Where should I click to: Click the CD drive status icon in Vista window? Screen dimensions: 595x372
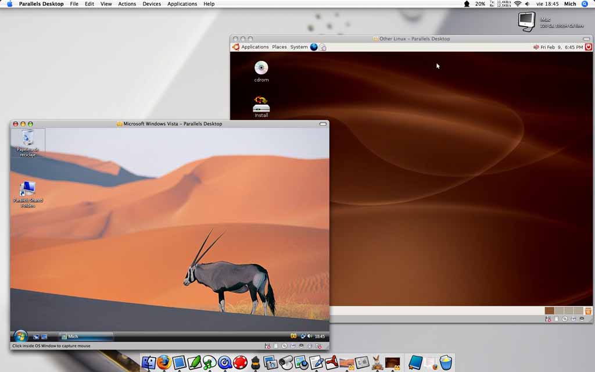(x=284, y=346)
